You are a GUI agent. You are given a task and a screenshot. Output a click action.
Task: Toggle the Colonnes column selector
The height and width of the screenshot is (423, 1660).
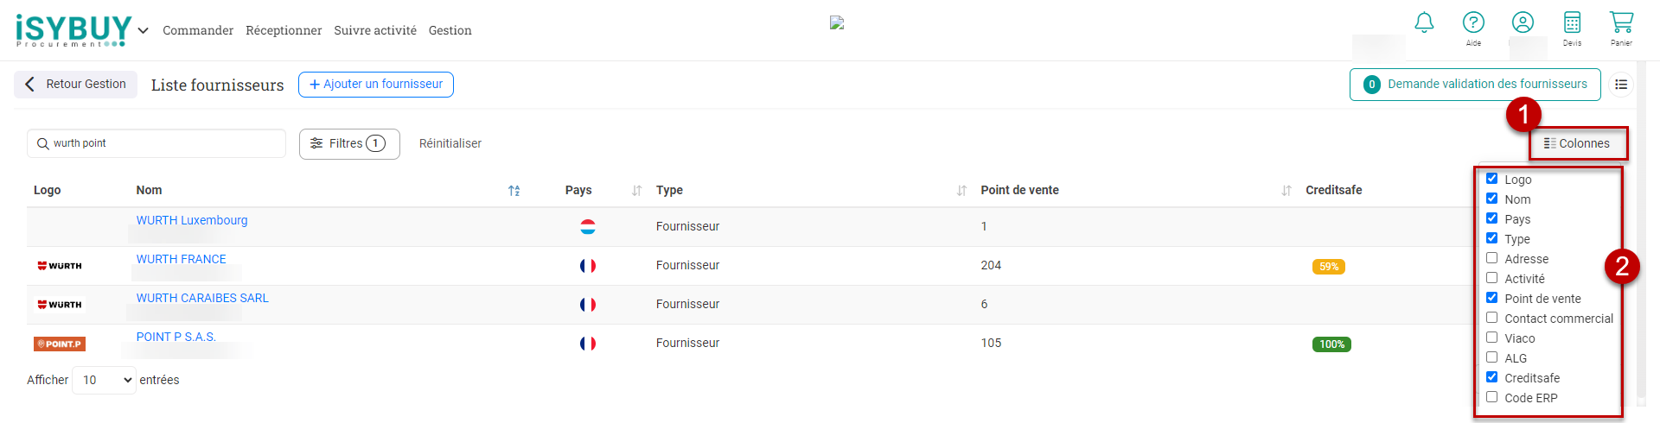tap(1577, 143)
